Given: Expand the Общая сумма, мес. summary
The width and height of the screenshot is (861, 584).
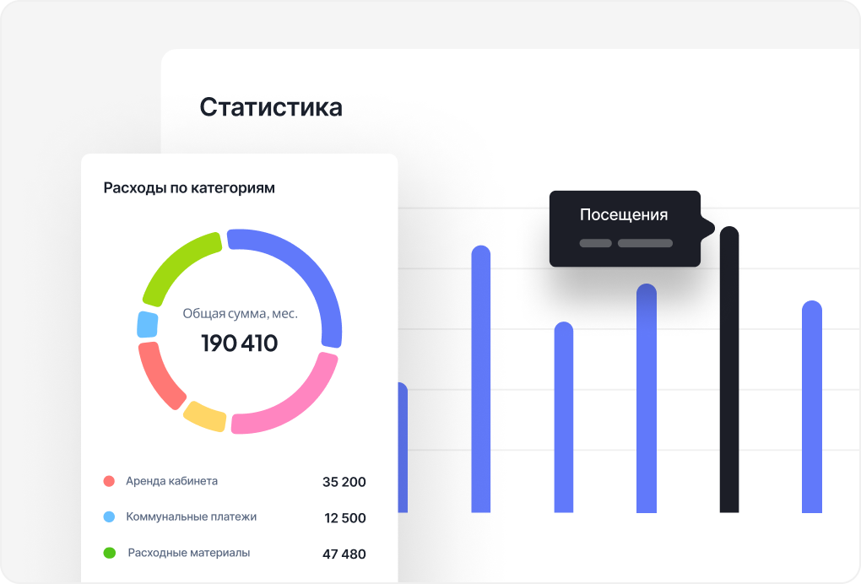Looking at the screenshot, I should tap(240, 311).
